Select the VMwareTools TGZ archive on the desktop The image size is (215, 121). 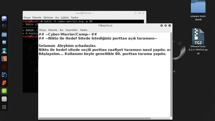pyautogui.click(x=198, y=41)
